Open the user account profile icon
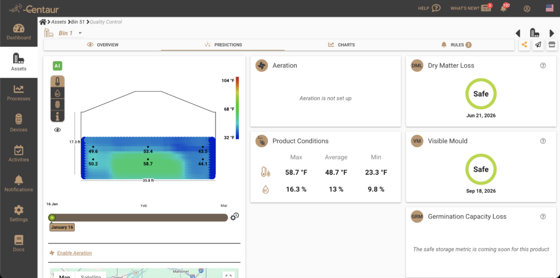The image size is (560, 278). [x=527, y=8]
